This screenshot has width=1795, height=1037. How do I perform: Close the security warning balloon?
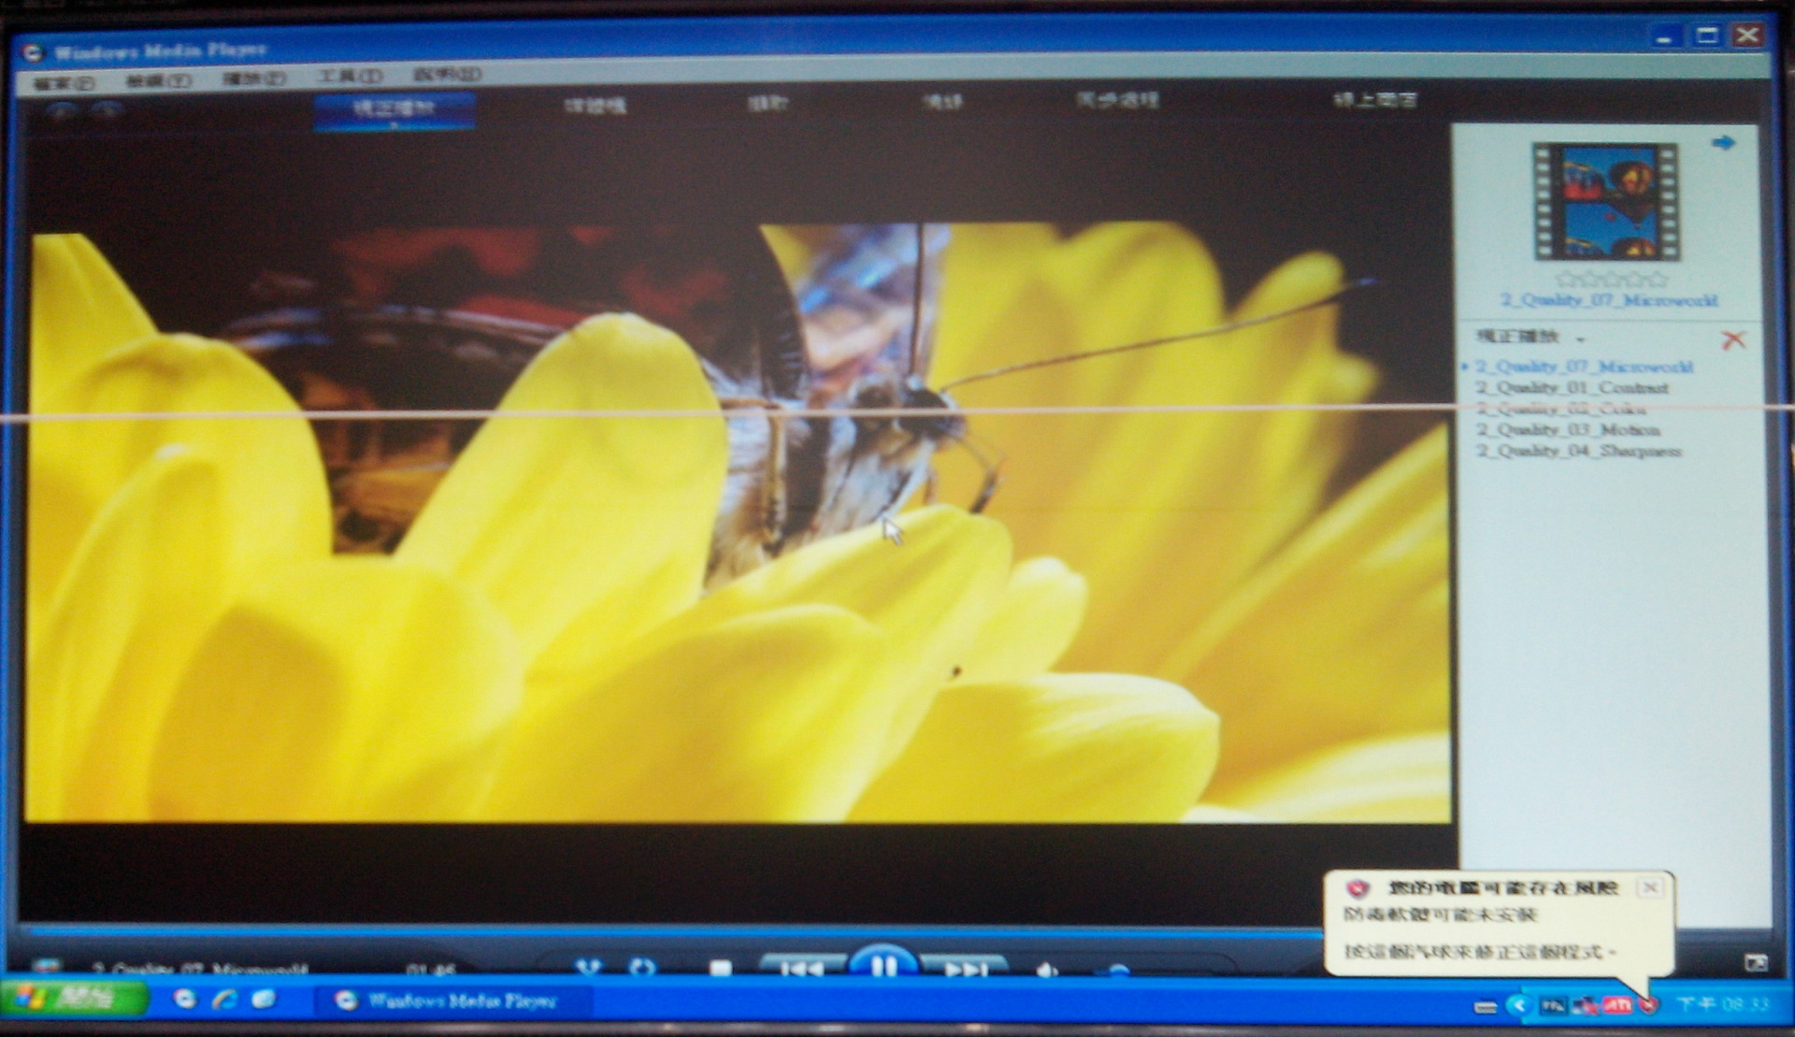point(1651,886)
